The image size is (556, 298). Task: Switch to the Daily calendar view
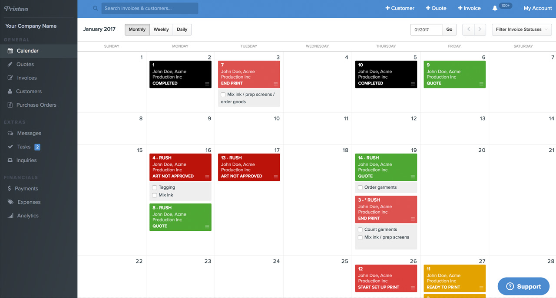pos(182,29)
